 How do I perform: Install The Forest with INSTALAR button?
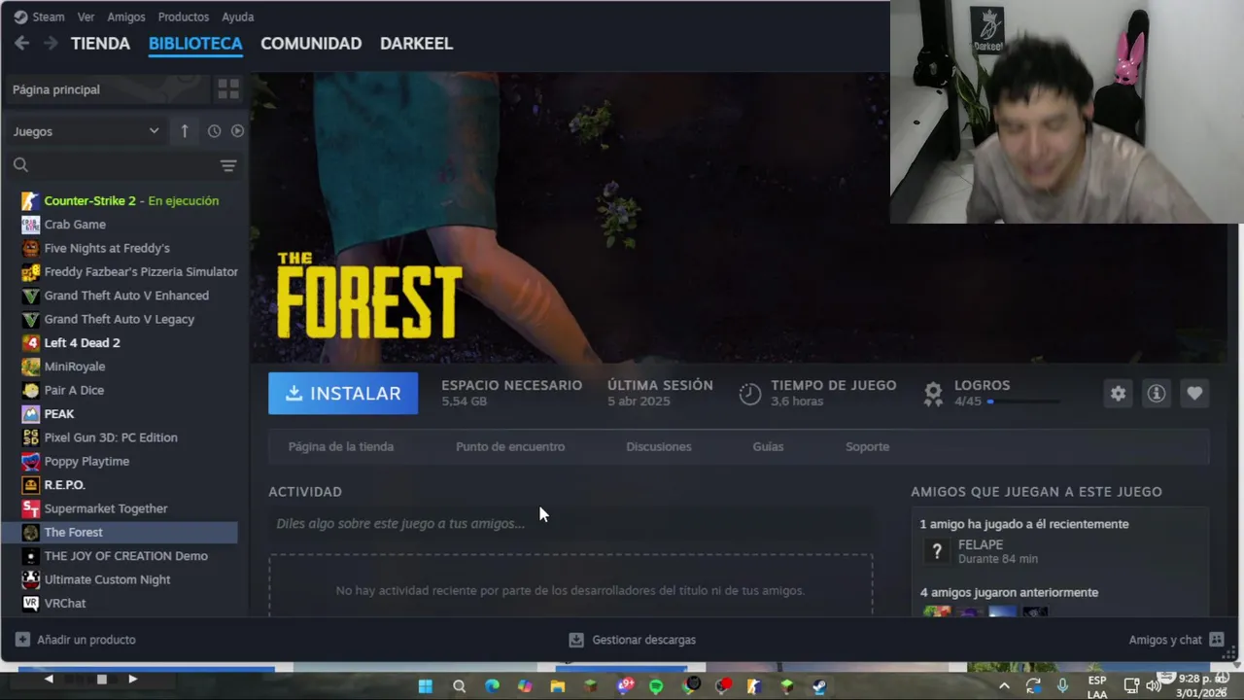coord(343,394)
